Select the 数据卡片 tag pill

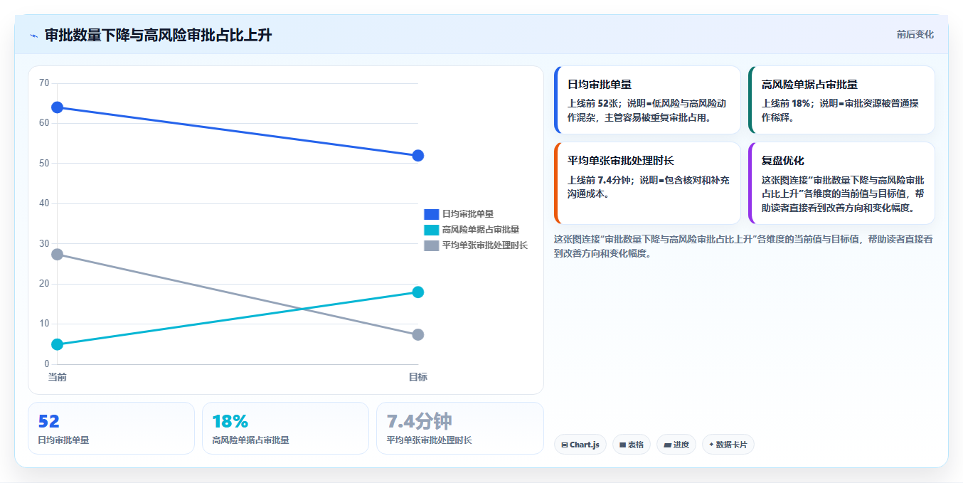pos(728,445)
